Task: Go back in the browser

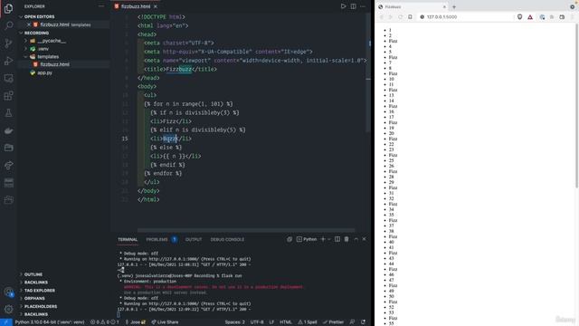Action: [382, 17]
